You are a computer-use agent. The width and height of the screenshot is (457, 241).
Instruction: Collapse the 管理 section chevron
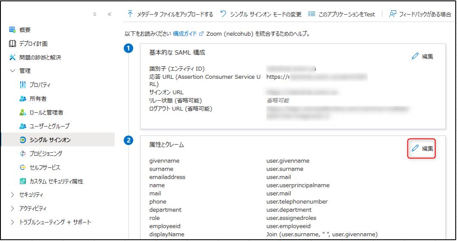tap(12, 71)
